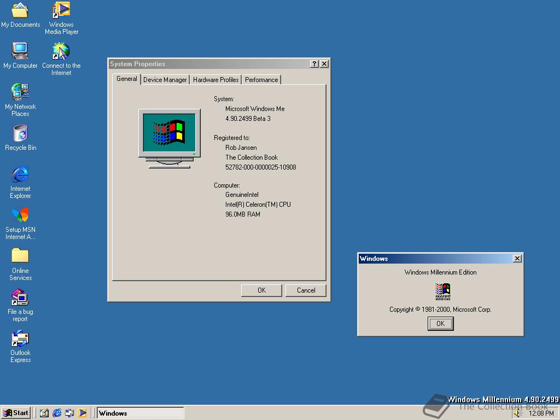Activate the Windows taskbar button
560x420 pixels.
141,413
